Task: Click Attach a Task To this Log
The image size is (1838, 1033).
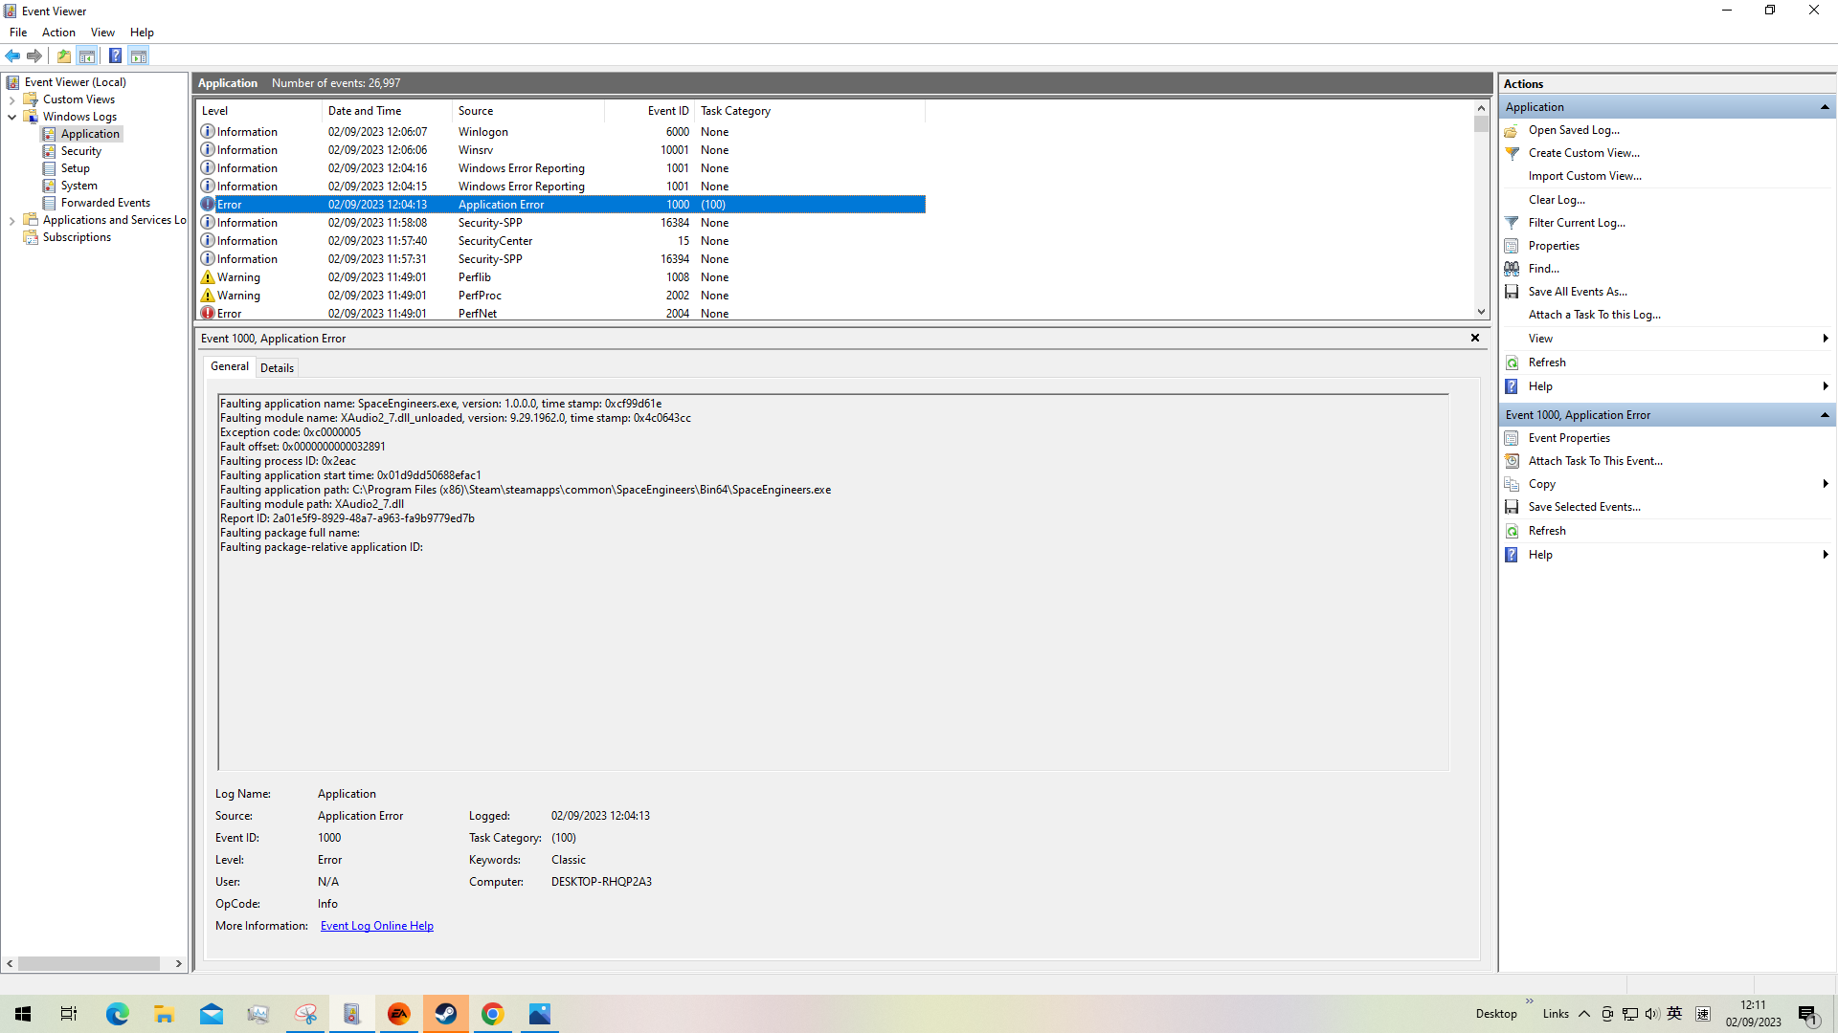Action: tap(1594, 315)
